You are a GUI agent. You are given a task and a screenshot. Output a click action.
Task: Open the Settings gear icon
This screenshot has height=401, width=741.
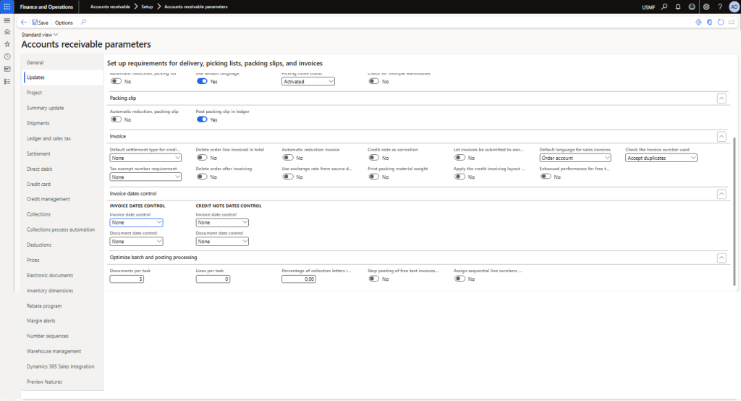point(706,6)
